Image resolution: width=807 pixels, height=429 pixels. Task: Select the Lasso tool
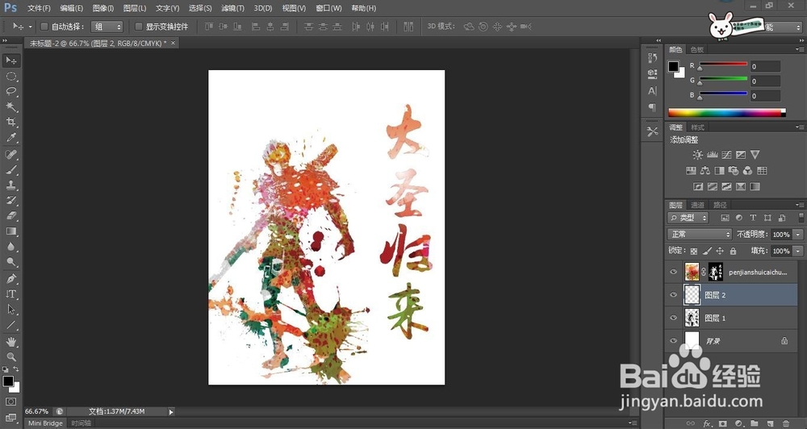pyautogui.click(x=11, y=92)
